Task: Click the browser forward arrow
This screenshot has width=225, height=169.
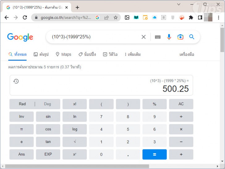Action: click(x=16, y=18)
